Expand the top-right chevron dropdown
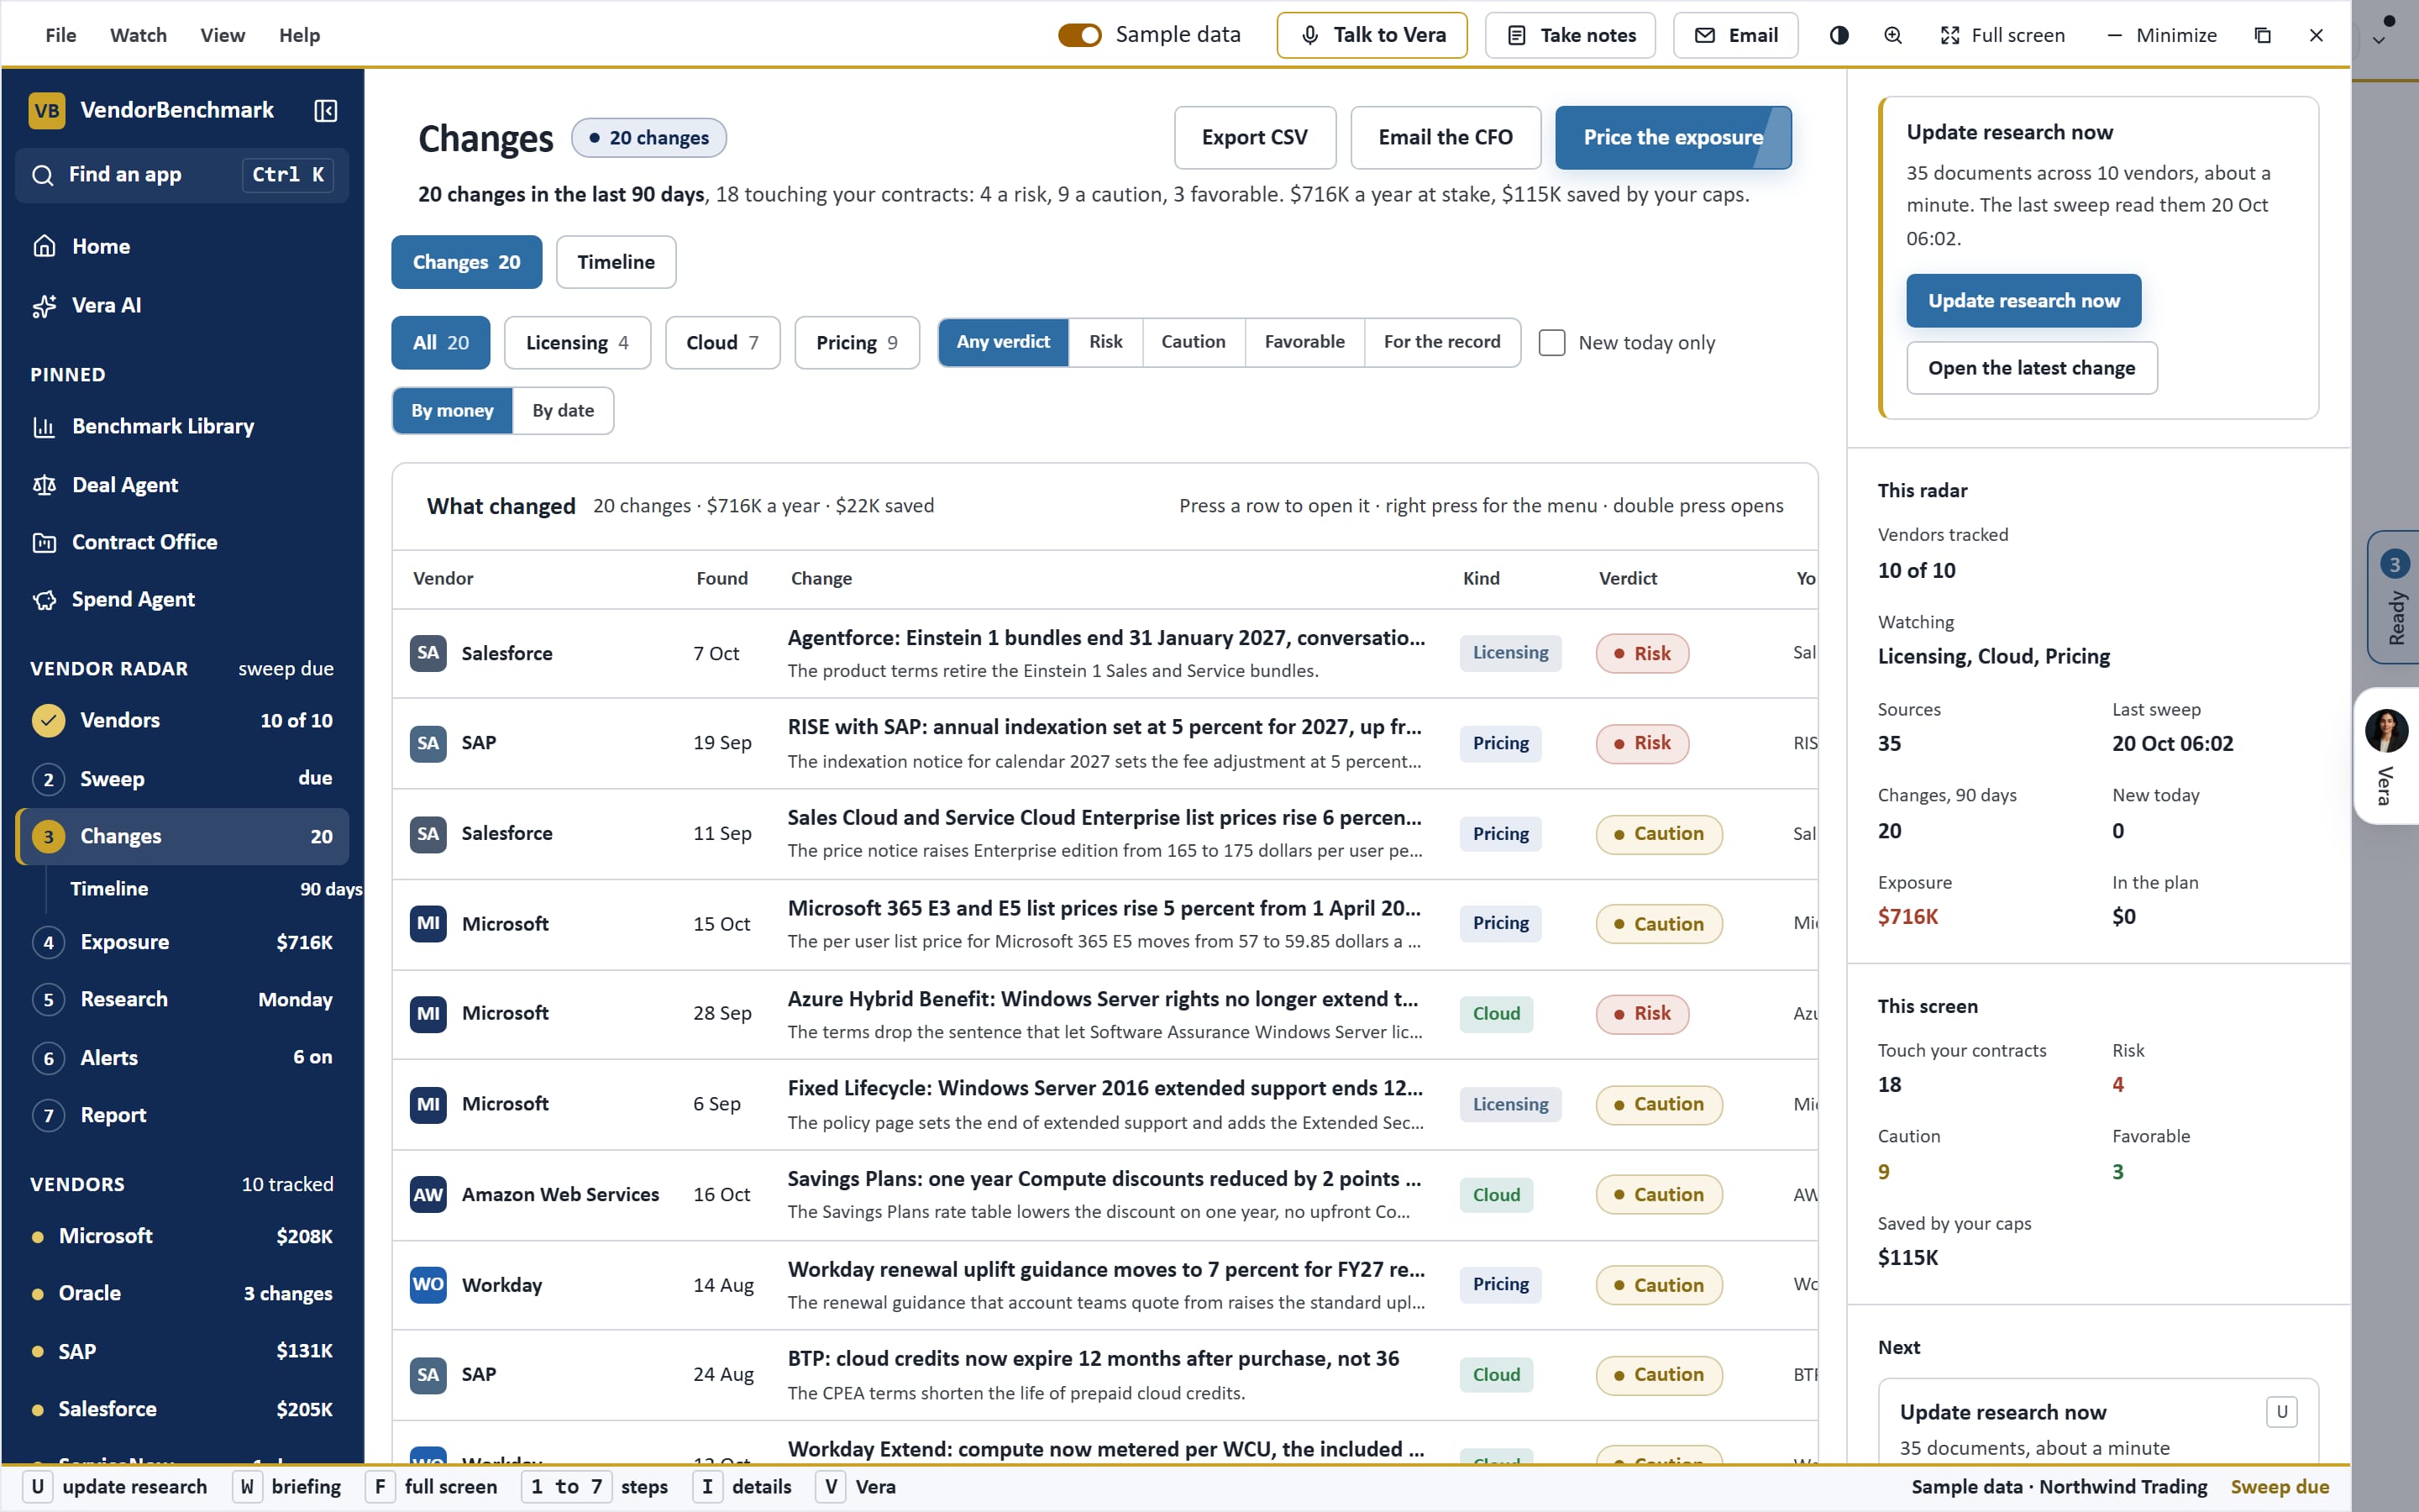The image size is (2419, 1512). (x=2379, y=41)
